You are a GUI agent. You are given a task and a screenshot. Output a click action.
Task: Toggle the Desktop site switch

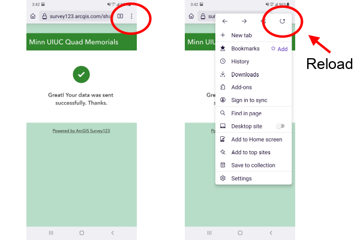click(280, 126)
